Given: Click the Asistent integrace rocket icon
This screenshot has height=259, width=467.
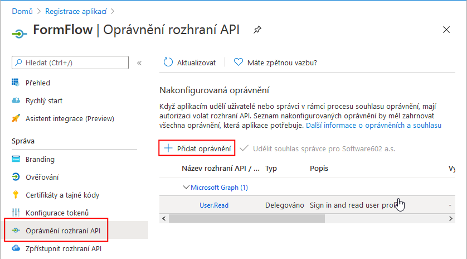Looking at the screenshot, I should tap(16, 118).
